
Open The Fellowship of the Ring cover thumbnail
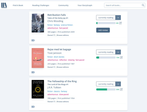[38, 89]
